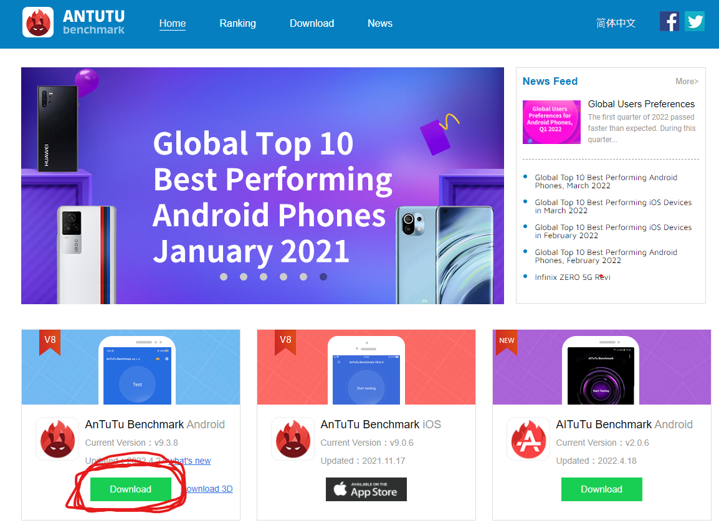Click ANTUTU benchmark header text
This screenshot has height=528, width=719.
pyautogui.click(x=93, y=22)
